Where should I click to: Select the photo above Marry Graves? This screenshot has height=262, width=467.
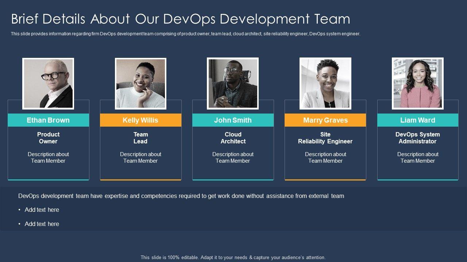[x=325, y=84]
